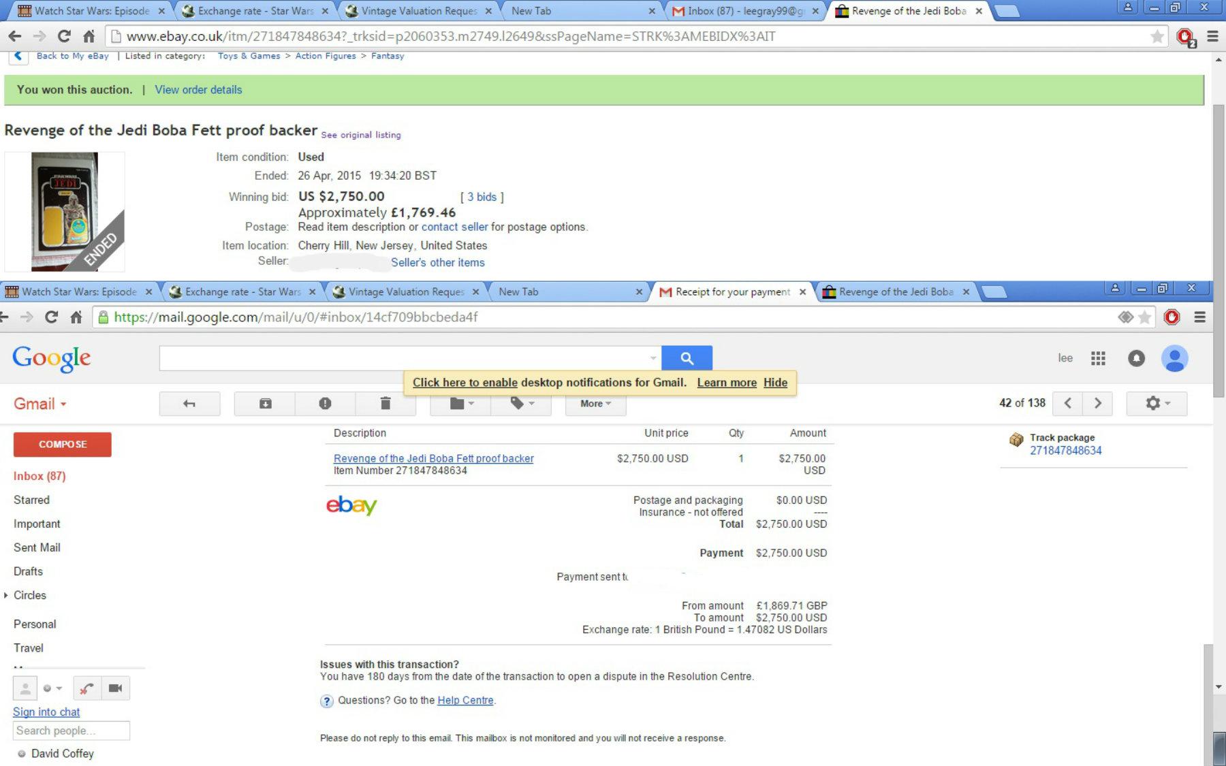Open Google notifications bell icon
The image size is (1226, 766).
(1136, 358)
